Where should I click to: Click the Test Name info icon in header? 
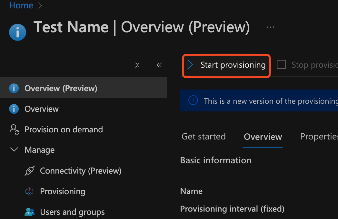[x=17, y=32]
